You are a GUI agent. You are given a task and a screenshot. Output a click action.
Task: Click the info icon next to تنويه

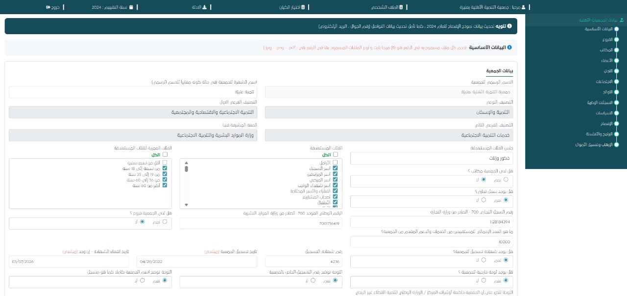[x=509, y=26]
